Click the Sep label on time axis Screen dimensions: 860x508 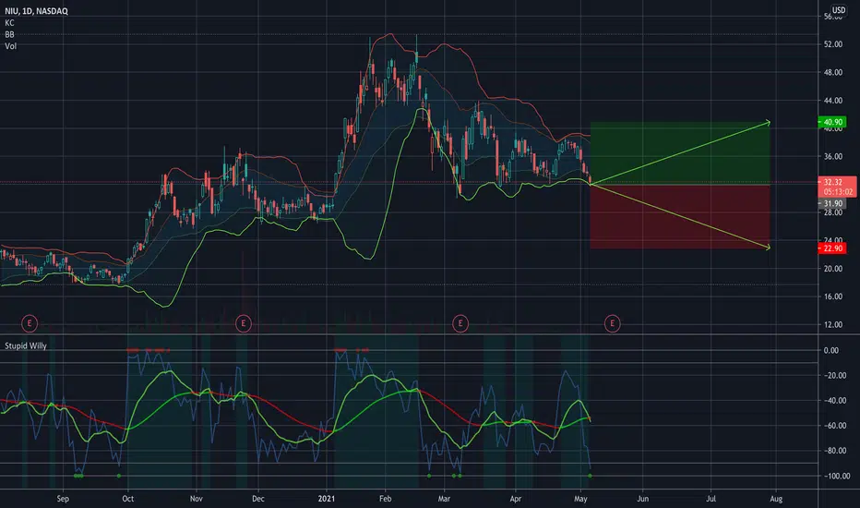point(63,499)
